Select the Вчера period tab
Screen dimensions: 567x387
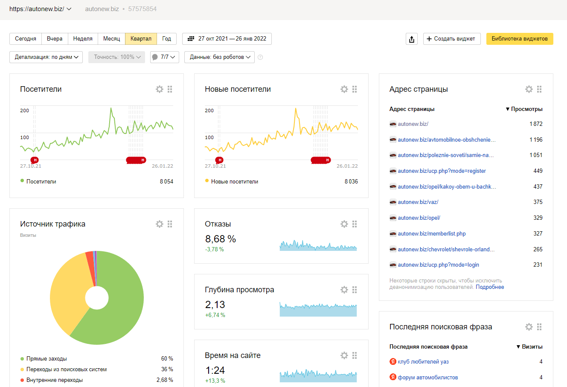coord(55,39)
